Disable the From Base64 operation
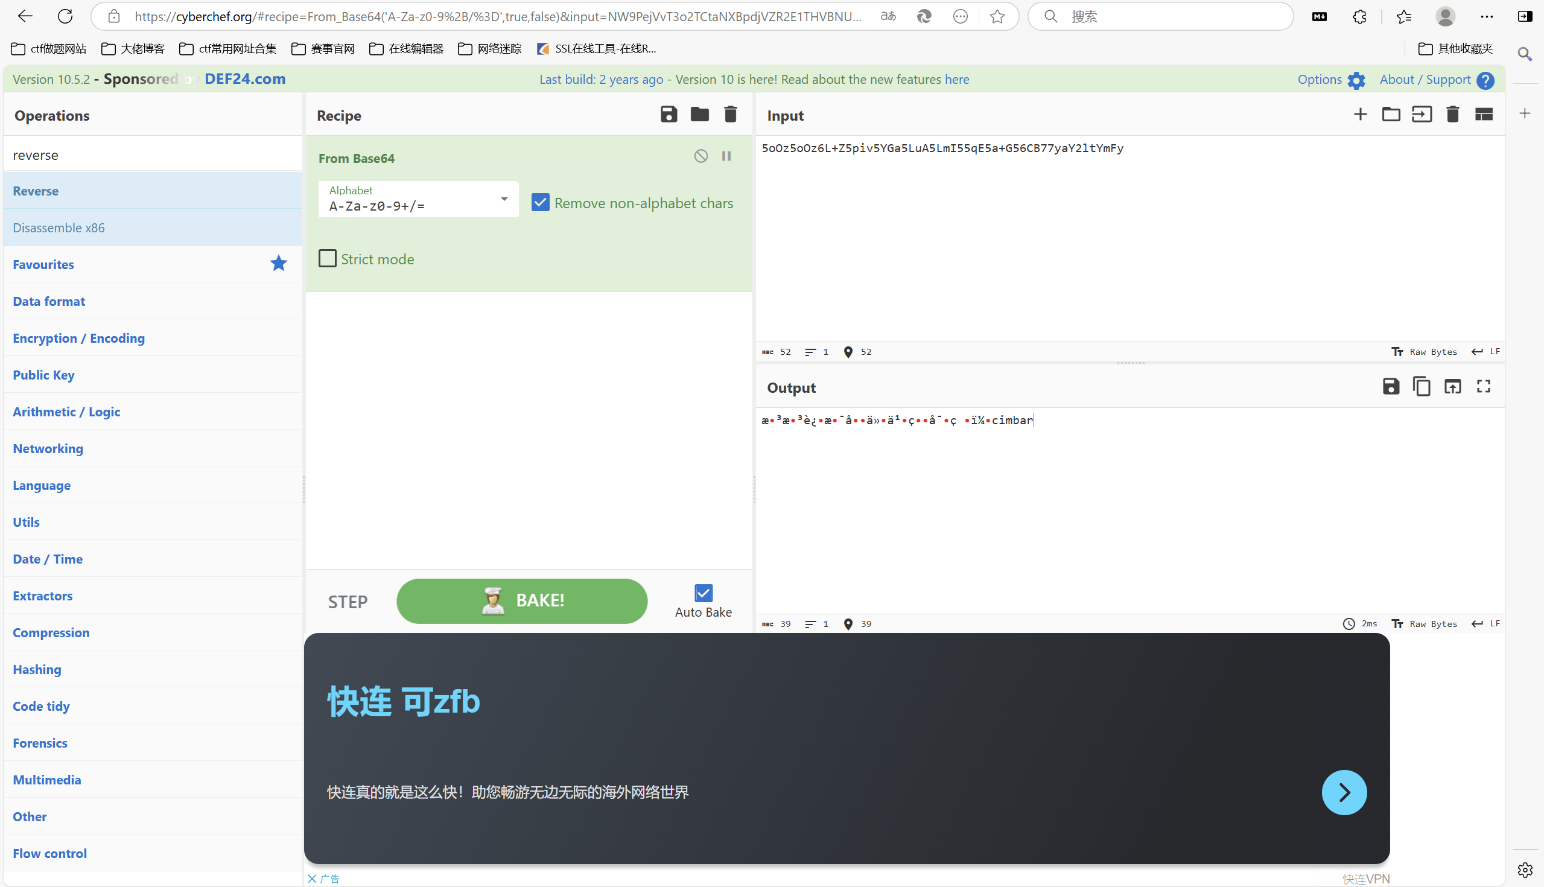The width and height of the screenshot is (1544, 887). coord(701,156)
